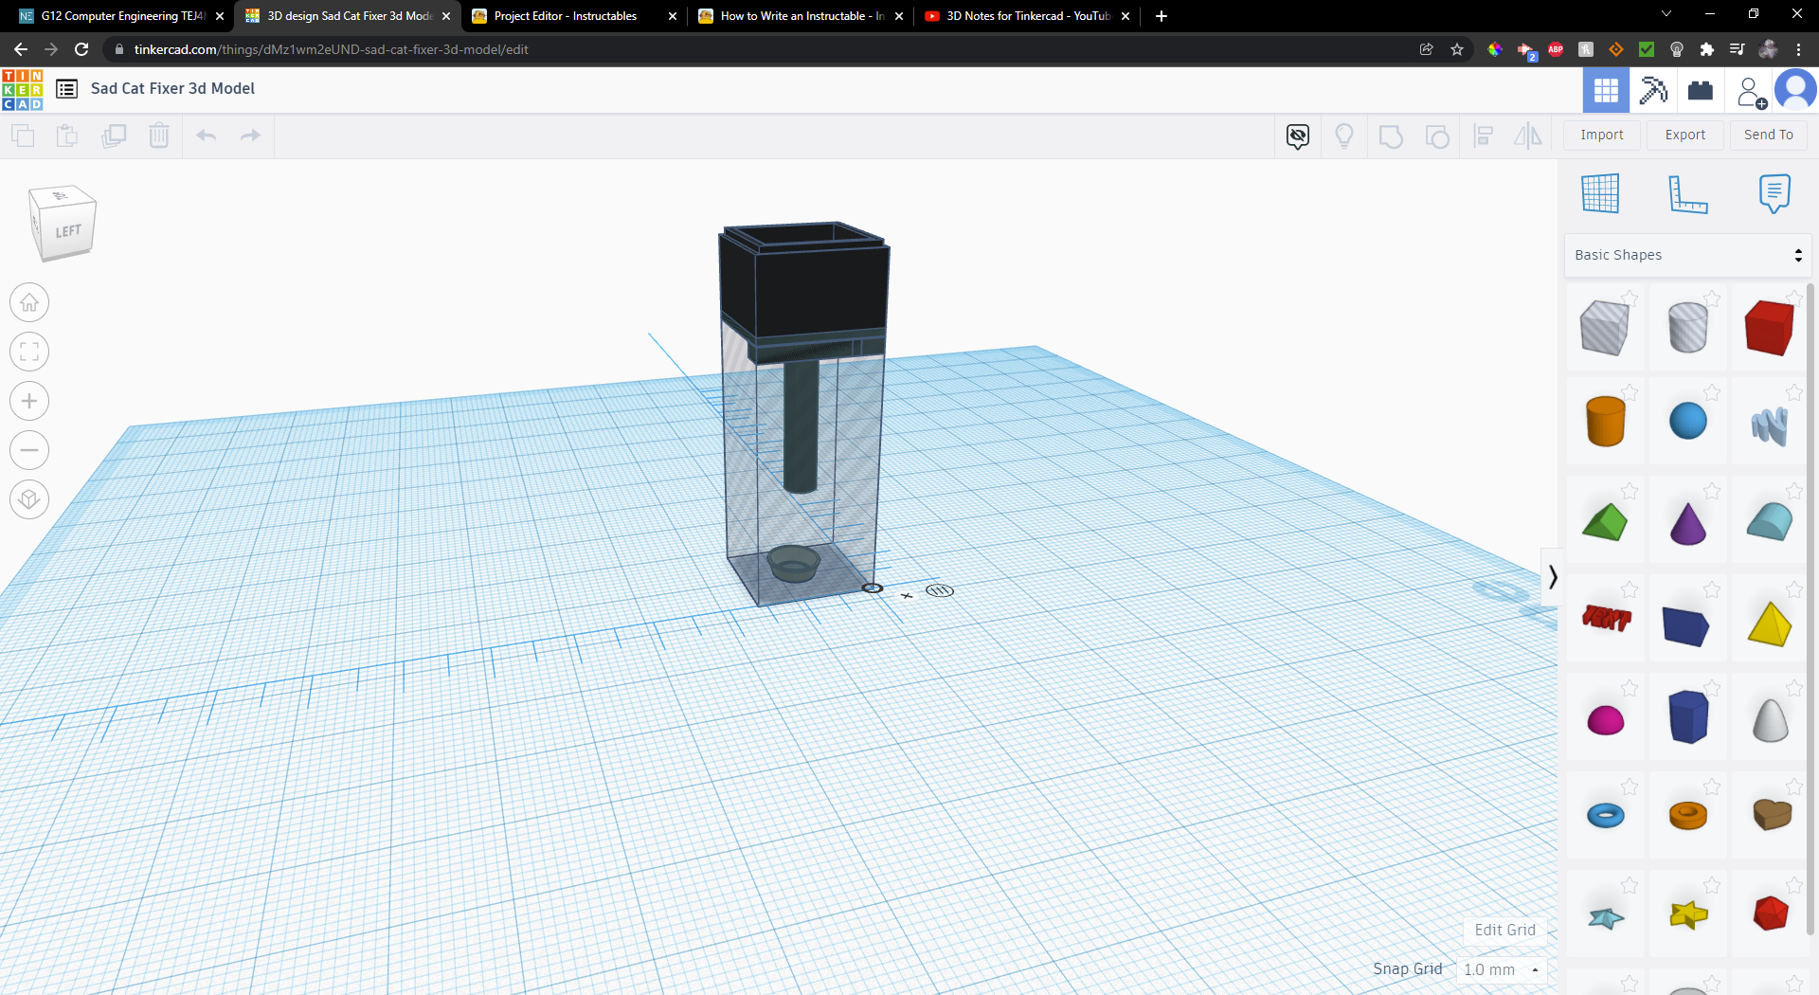Undo the last action

206,136
